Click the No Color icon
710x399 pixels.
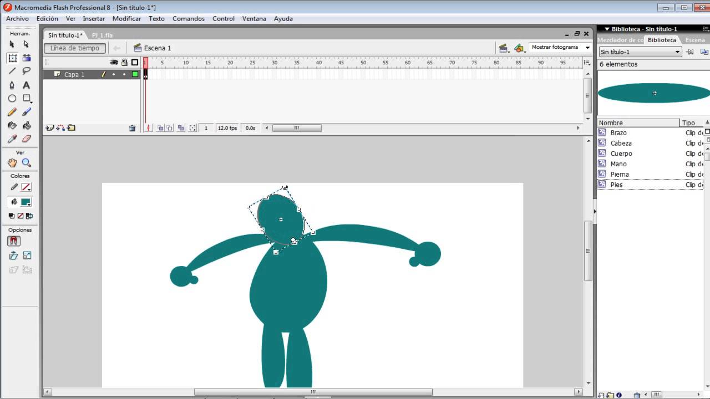pyautogui.click(x=21, y=216)
